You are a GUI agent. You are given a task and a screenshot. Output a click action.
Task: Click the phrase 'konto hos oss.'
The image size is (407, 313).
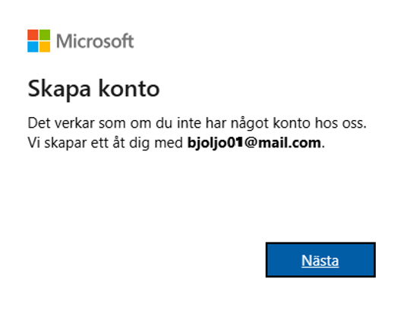320,123
